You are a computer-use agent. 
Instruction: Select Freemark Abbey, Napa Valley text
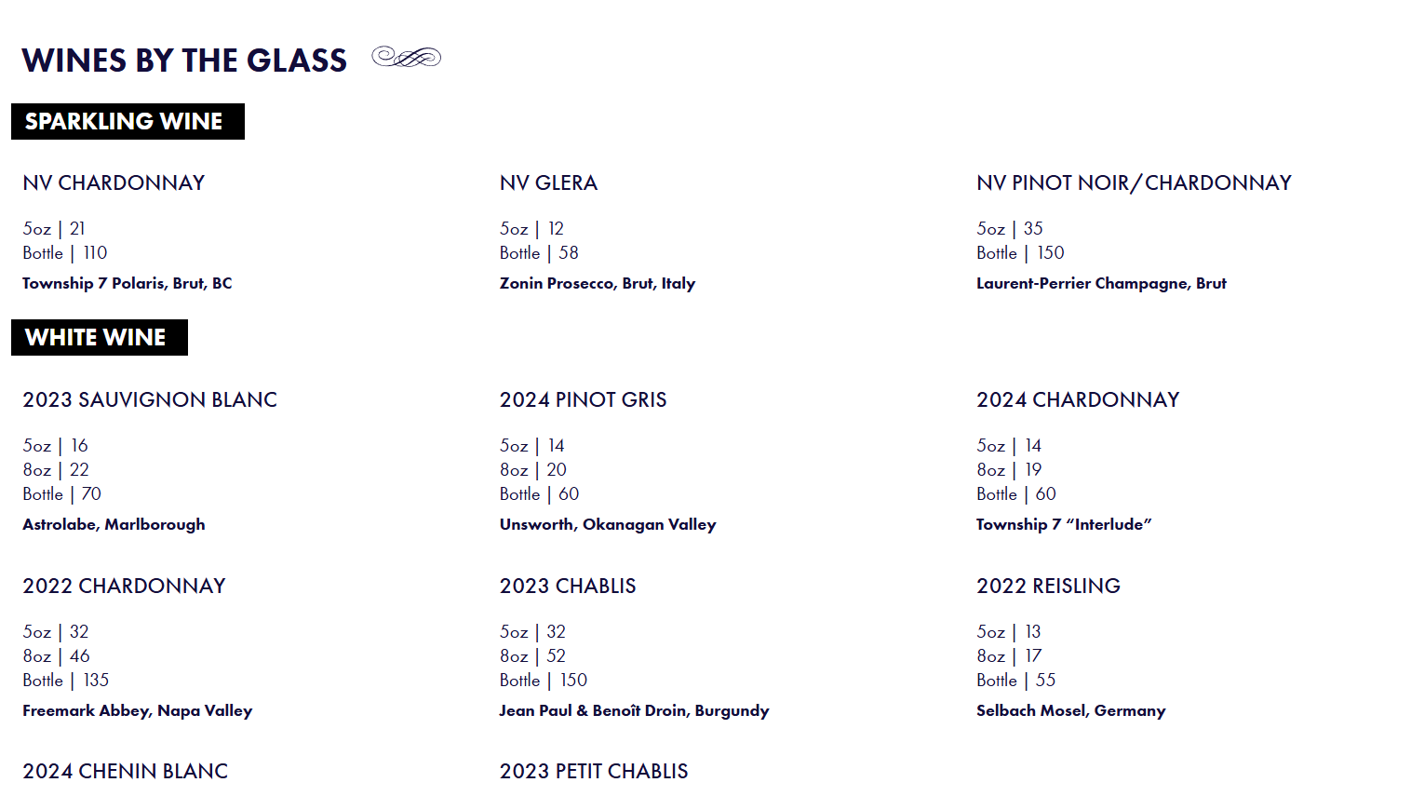point(138,710)
